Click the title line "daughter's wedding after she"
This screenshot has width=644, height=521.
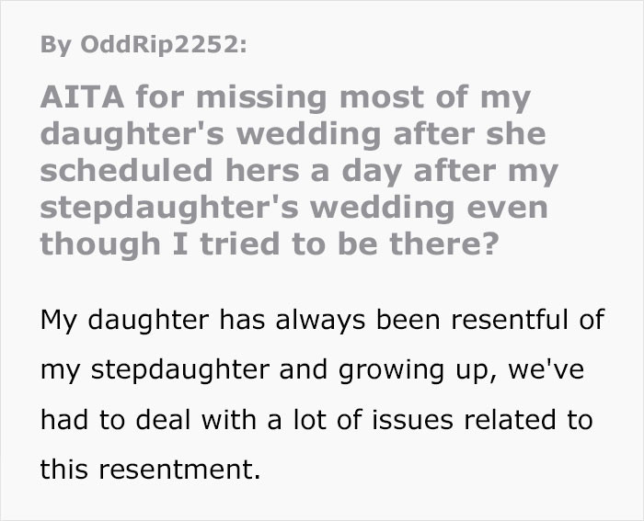tap(293, 134)
